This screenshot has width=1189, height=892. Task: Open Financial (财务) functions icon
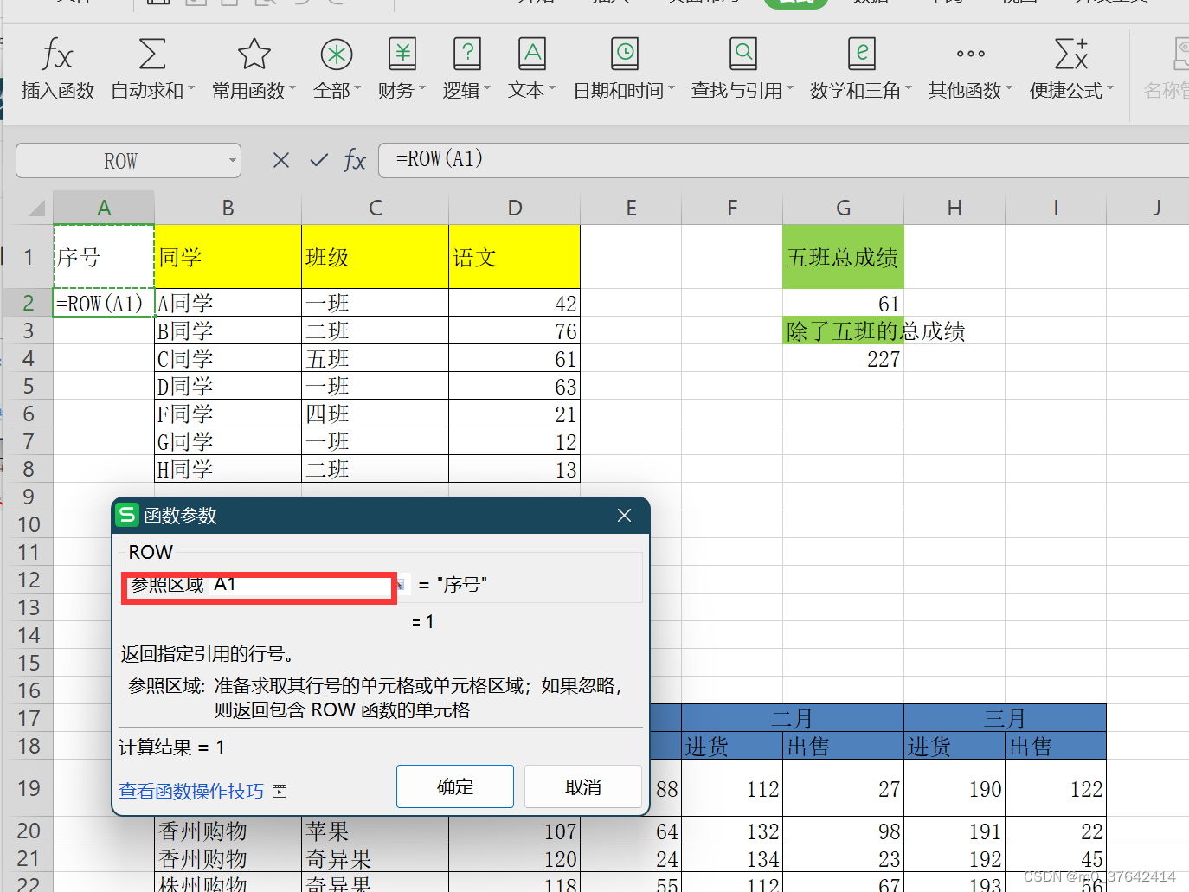[402, 54]
